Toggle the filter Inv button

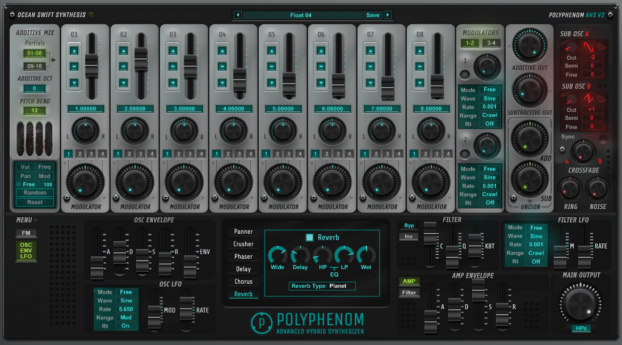click(409, 237)
